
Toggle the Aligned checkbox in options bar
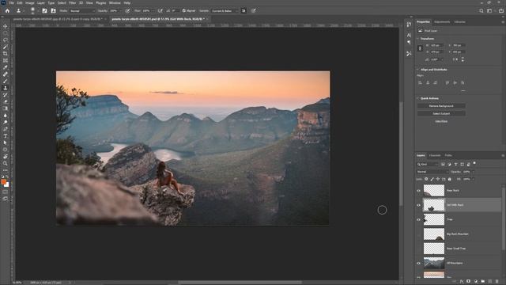tap(183, 10)
